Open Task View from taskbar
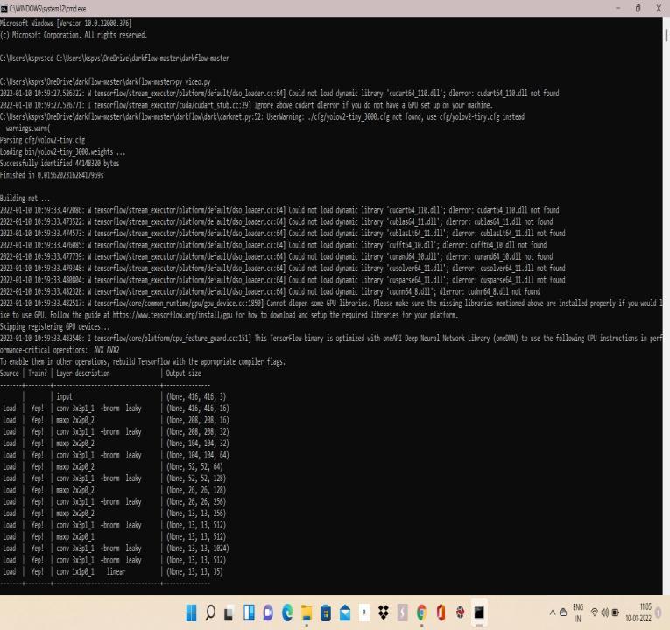The image size is (670, 630). [x=229, y=613]
